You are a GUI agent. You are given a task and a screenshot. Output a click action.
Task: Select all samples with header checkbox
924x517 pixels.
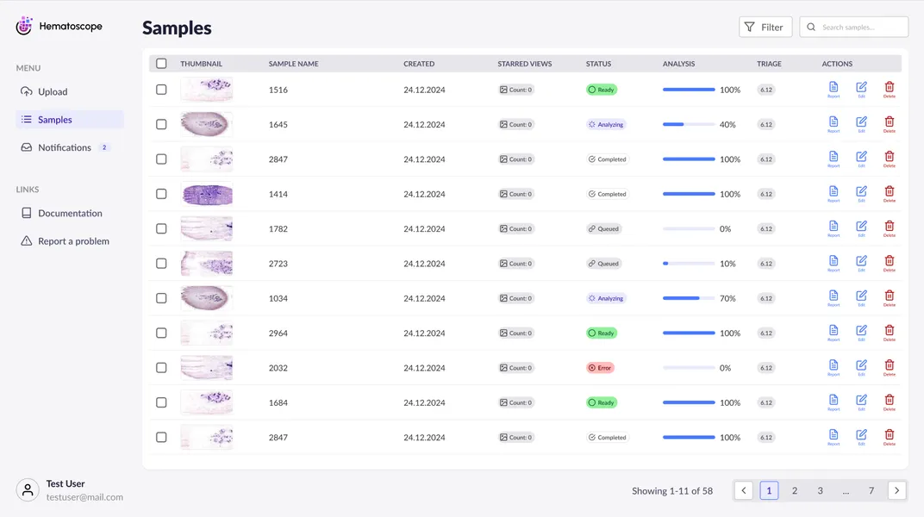(161, 64)
